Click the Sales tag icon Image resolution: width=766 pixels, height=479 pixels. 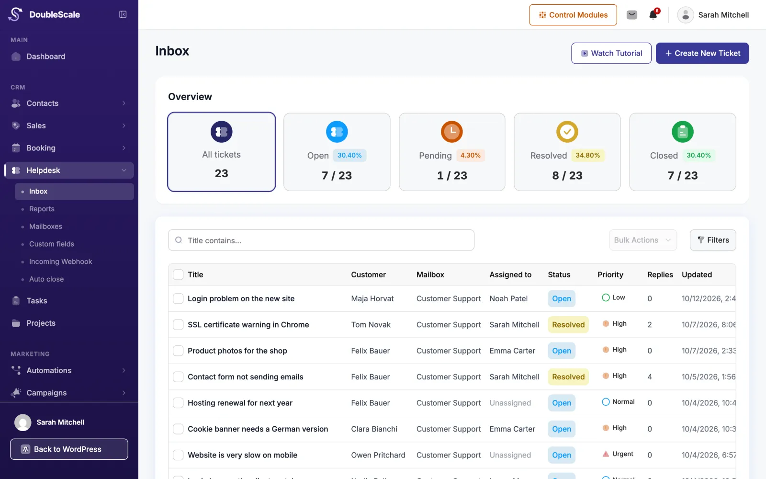tap(16, 125)
